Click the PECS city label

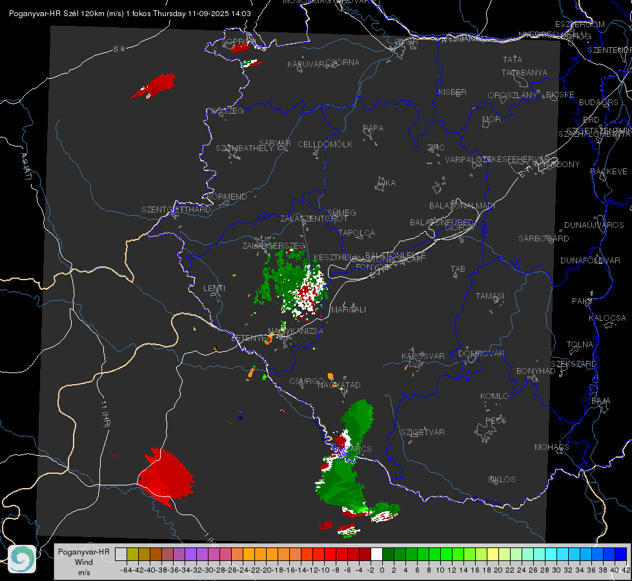[495, 421]
